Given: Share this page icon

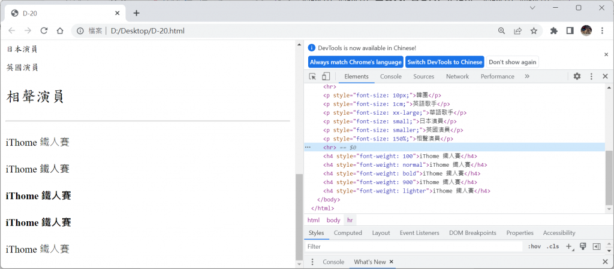Looking at the screenshot, I should (517, 31).
